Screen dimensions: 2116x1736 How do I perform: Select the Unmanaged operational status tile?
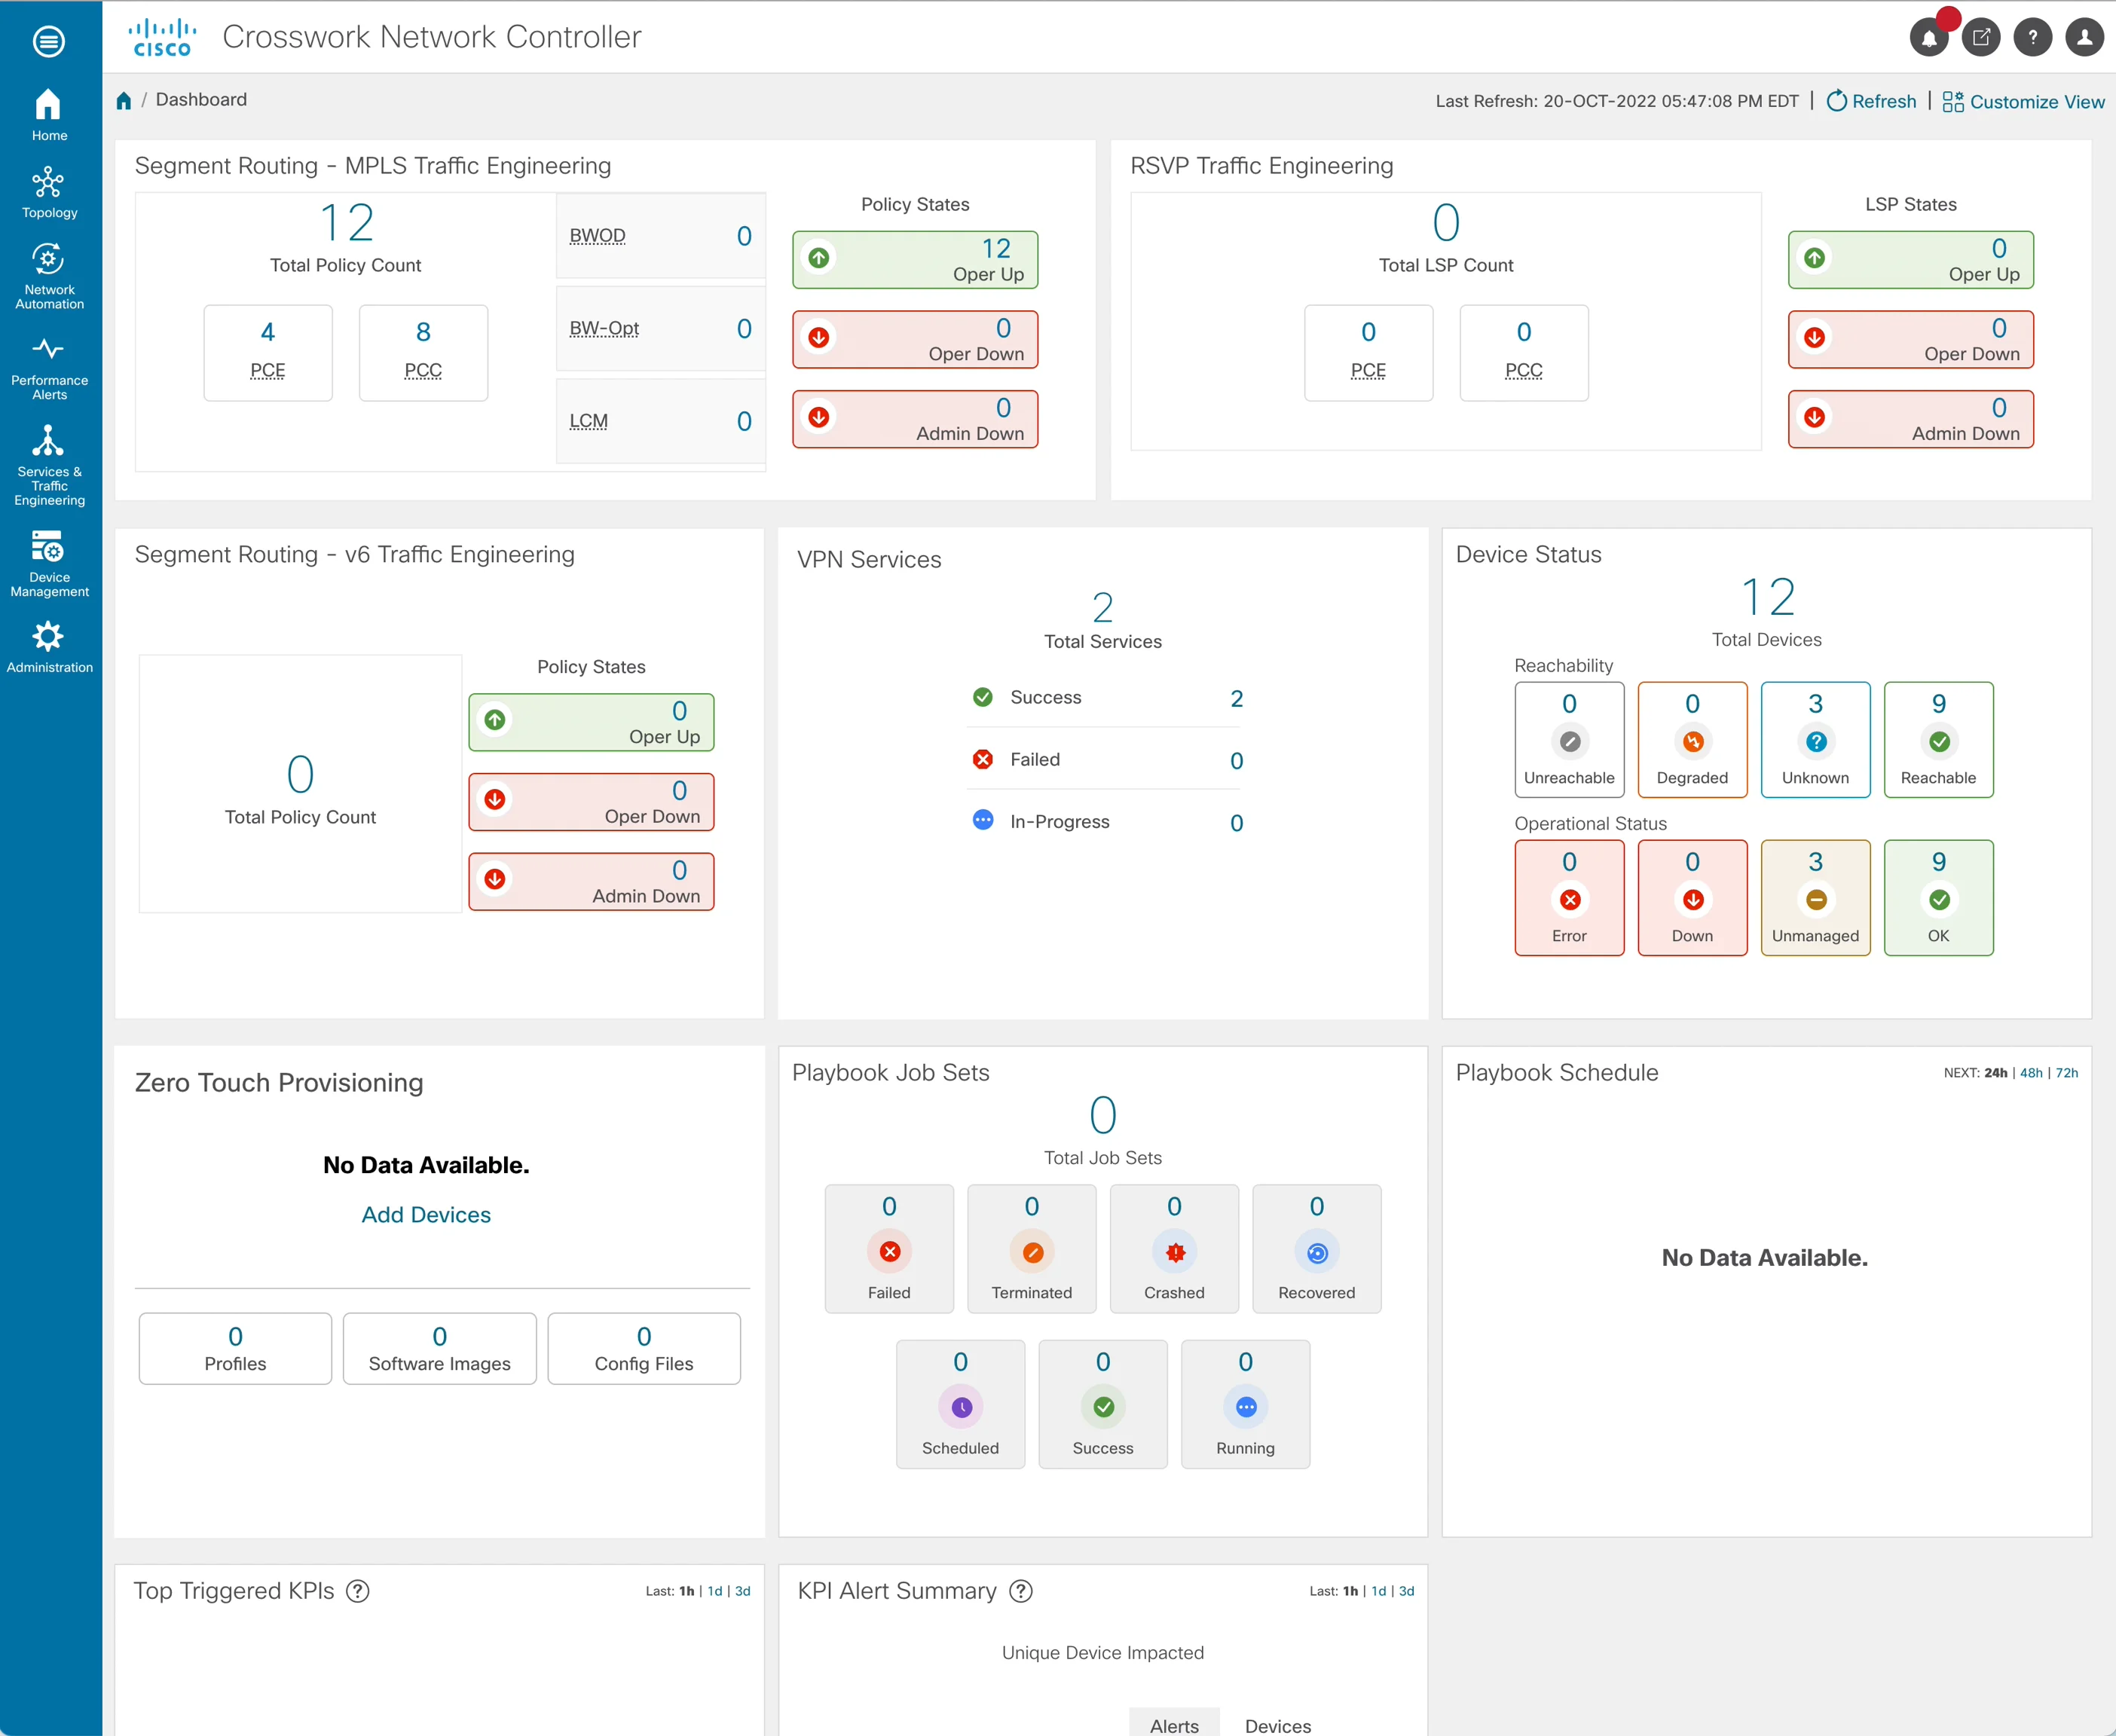coord(1816,898)
